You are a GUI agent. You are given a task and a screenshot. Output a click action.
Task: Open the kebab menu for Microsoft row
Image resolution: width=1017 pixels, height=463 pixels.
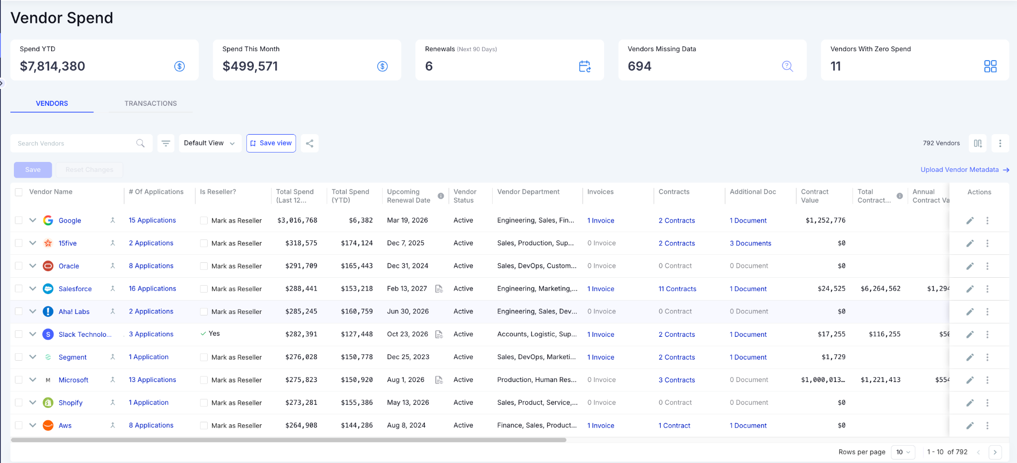point(987,380)
